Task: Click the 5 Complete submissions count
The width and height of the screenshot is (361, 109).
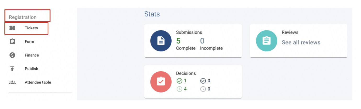Action: pyautogui.click(x=178, y=41)
